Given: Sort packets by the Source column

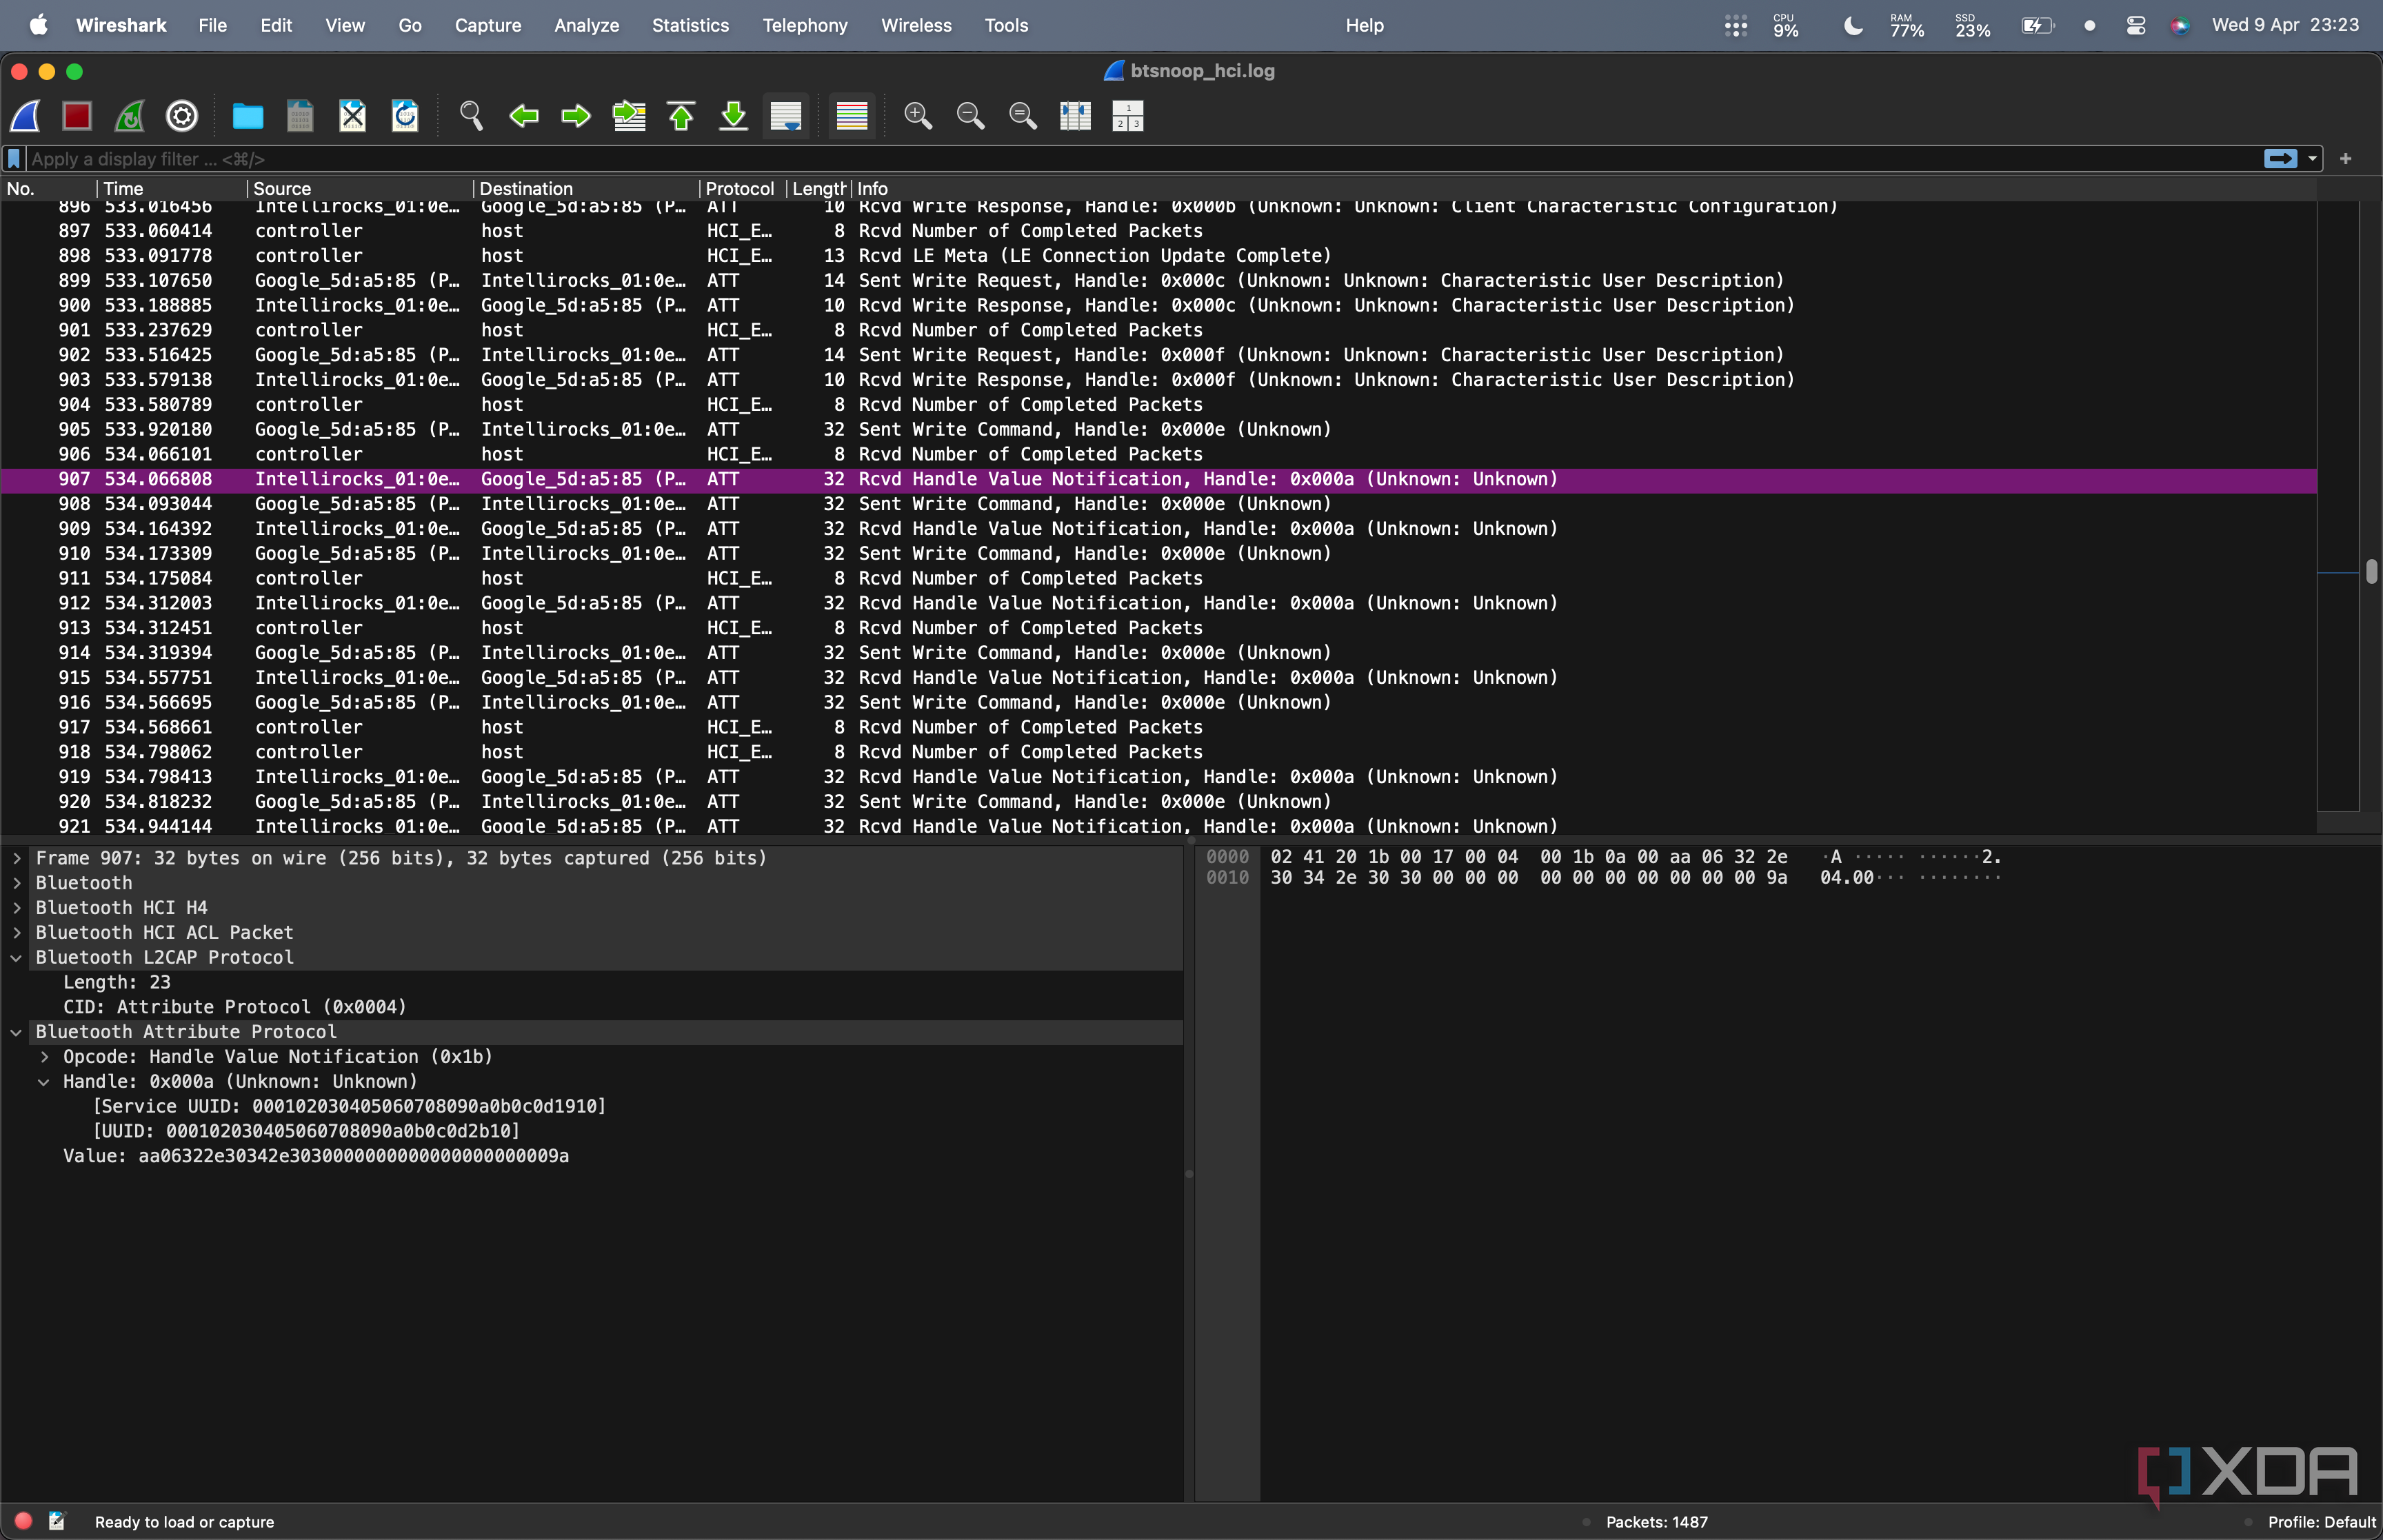Looking at the screenshot, I should click(360, 189).
